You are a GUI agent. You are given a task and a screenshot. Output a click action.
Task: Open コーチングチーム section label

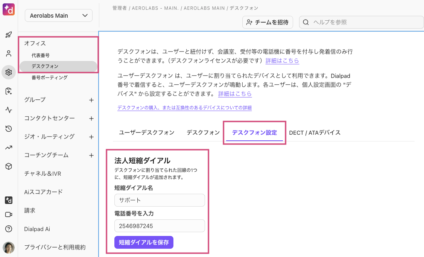tap(46, 155)
